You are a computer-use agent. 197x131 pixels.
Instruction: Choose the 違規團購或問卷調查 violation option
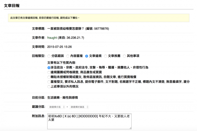click(49, 72)
